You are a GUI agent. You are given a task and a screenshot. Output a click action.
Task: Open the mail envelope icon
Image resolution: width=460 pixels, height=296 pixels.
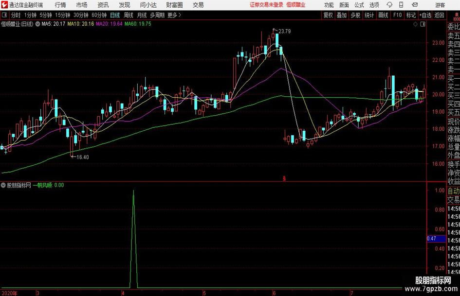[x=415, y=5]
